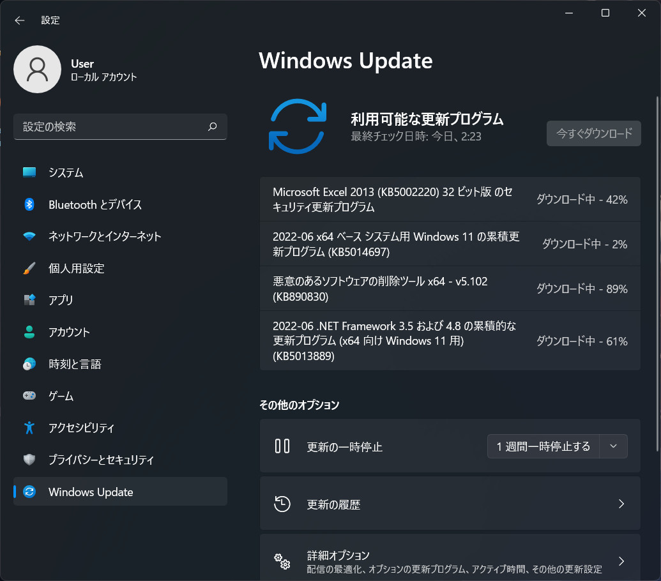
Task: Select the 悪意のあるソフトウェアの削除ツール KB890830 row
Action: (450, 289)
